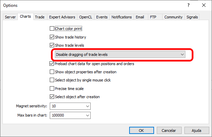Expand the Magnet sensitivity dropdown
212x137 pixels.
click(70, 106)
